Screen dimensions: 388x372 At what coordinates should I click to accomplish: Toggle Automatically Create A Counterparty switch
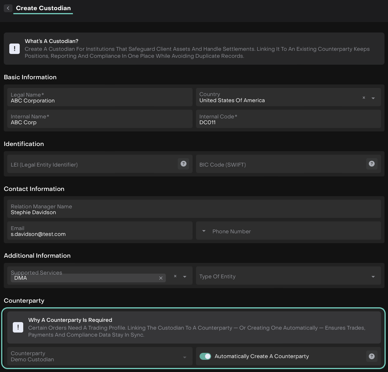[205, 356]
